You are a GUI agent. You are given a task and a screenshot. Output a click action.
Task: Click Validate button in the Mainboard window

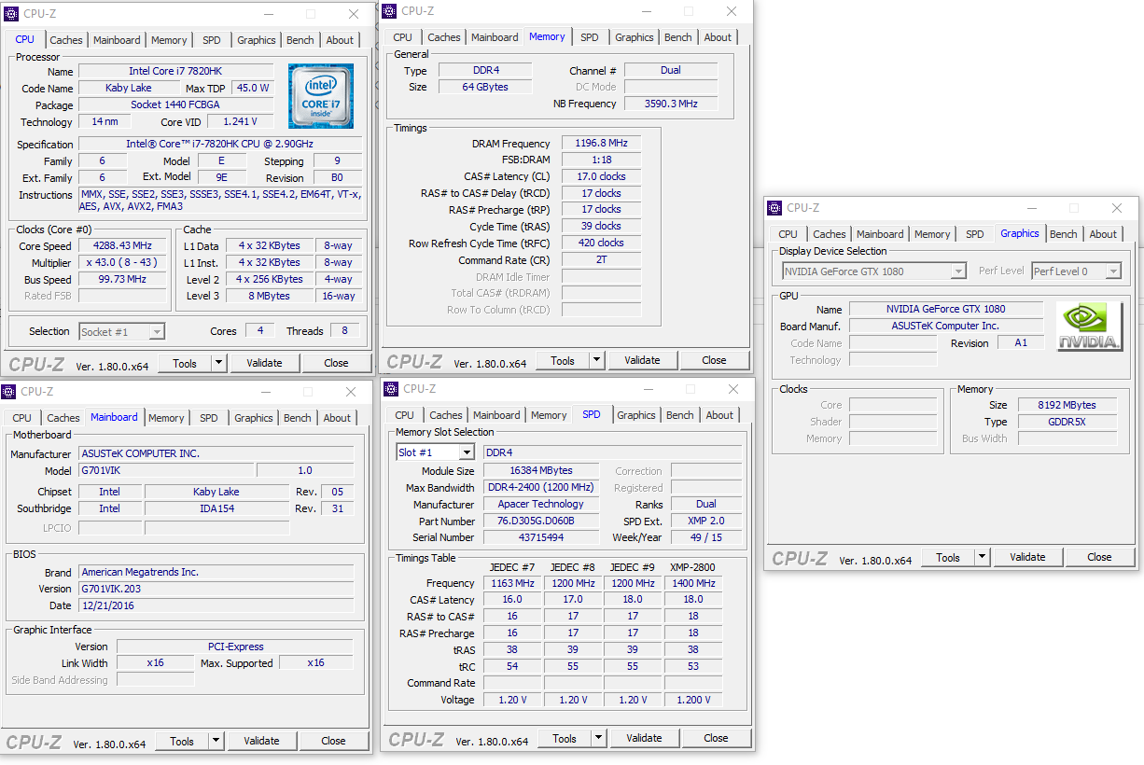pos(261,741)
